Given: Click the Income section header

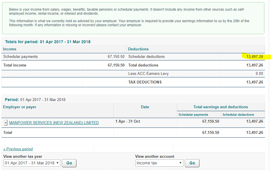Looking at the screenshot, I should click(x=10, y=49).
